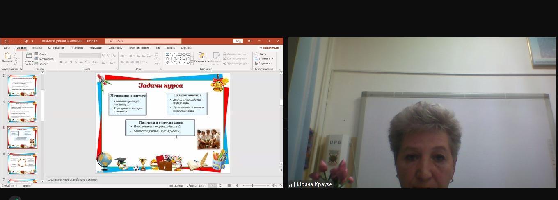Toggle normal view button in status bar

[213, 186]
